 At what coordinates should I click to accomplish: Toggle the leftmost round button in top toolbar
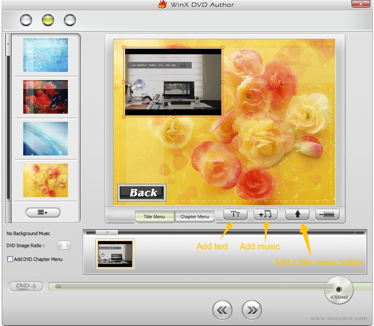coord(26,19)
